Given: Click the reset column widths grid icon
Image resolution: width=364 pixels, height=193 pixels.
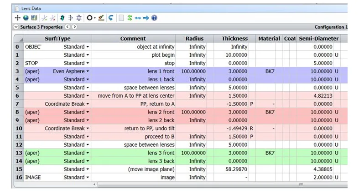Looking at the screenshot, I should [34, 18].
